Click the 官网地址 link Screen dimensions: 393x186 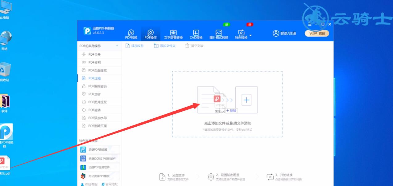pyautogui.click(x=110, y=184)
